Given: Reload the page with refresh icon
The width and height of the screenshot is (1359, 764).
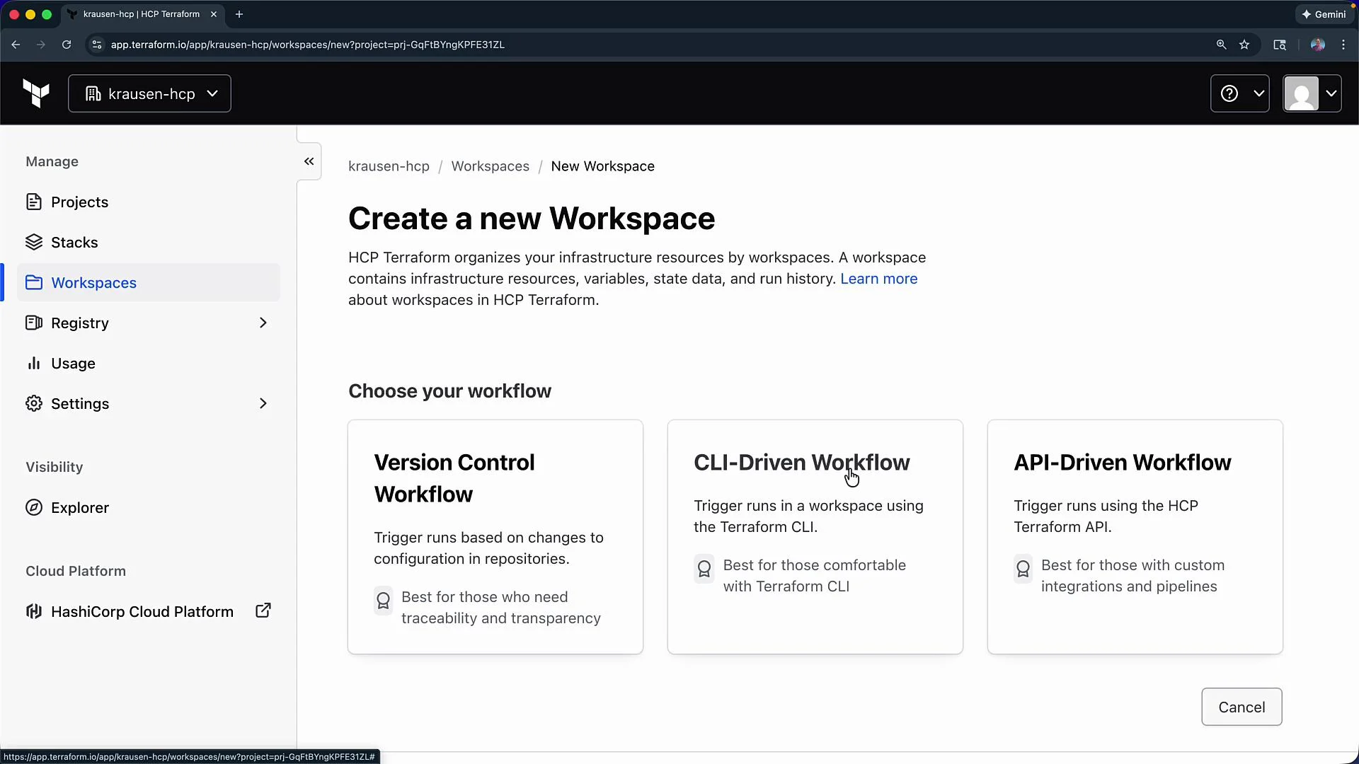Looking at the screenshot, I should [x=67, y=45].
